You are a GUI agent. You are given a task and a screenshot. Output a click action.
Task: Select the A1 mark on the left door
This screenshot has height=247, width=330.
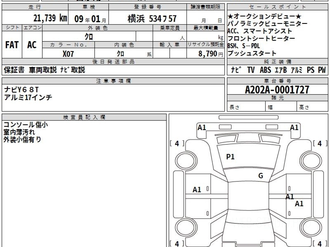pos(197,190)
